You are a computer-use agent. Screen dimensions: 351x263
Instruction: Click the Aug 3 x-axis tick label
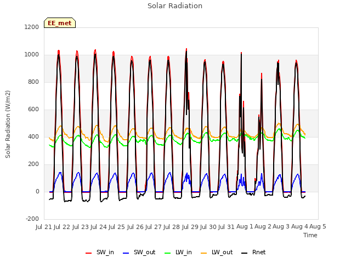(x=281, y=227)
